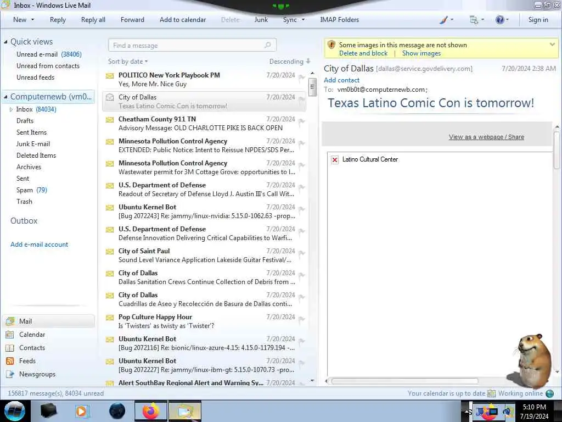This screenshot has width=562, height=422.
Task: Click Add to calendar
Action: pyautogui.click(x=183, y=20)
